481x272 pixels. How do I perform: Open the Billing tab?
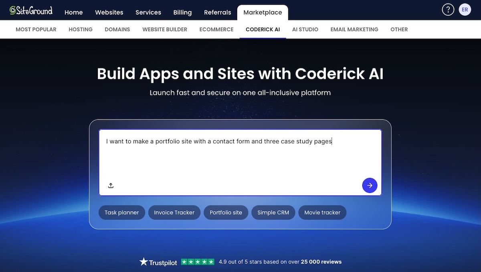[182, 12]
